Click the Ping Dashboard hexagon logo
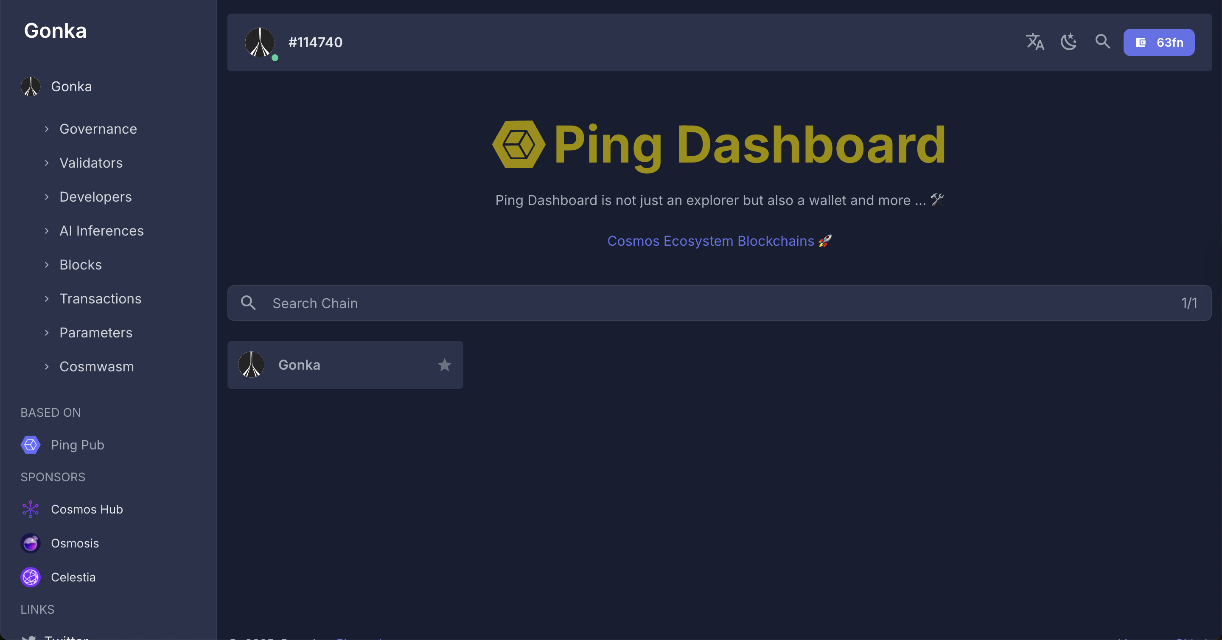The image size is (1222, 640). 519,144
